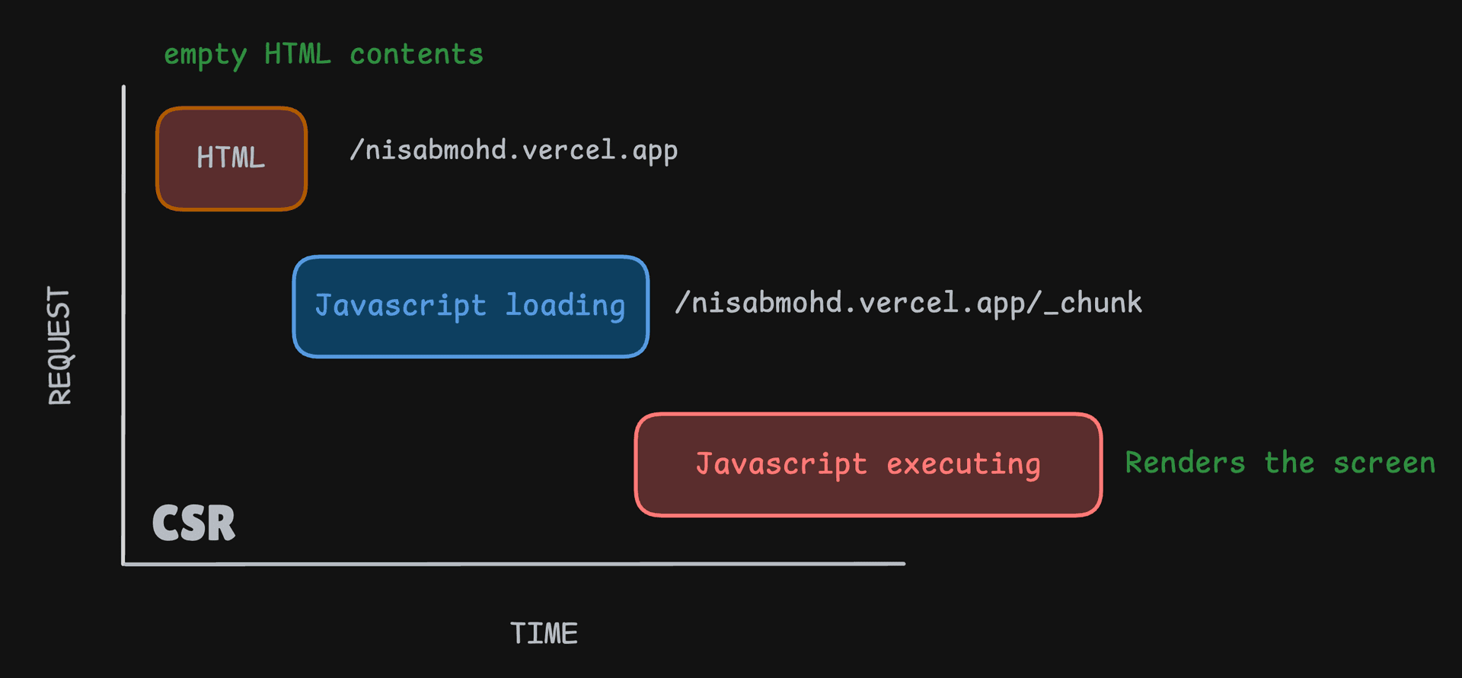Click the orange HTML request box
Viewport: 1462px width, 678px height.
(x=231, y=158)
